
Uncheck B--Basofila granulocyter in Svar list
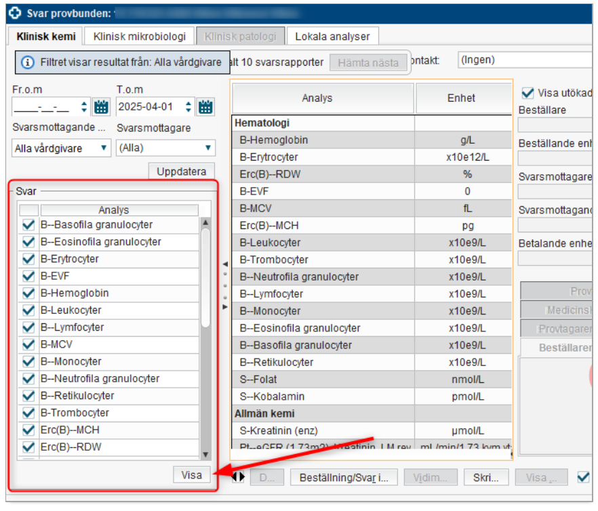(28, 225)
